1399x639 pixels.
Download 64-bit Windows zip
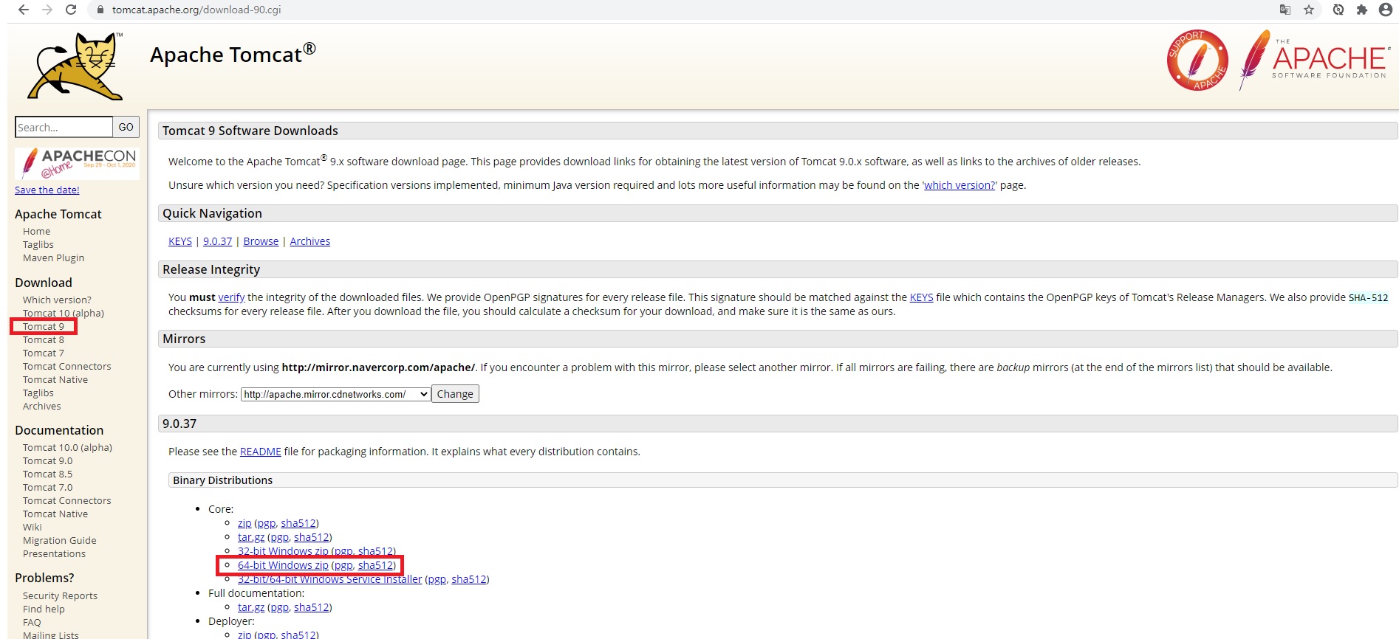pyautogui.click(x=283, y=565)
